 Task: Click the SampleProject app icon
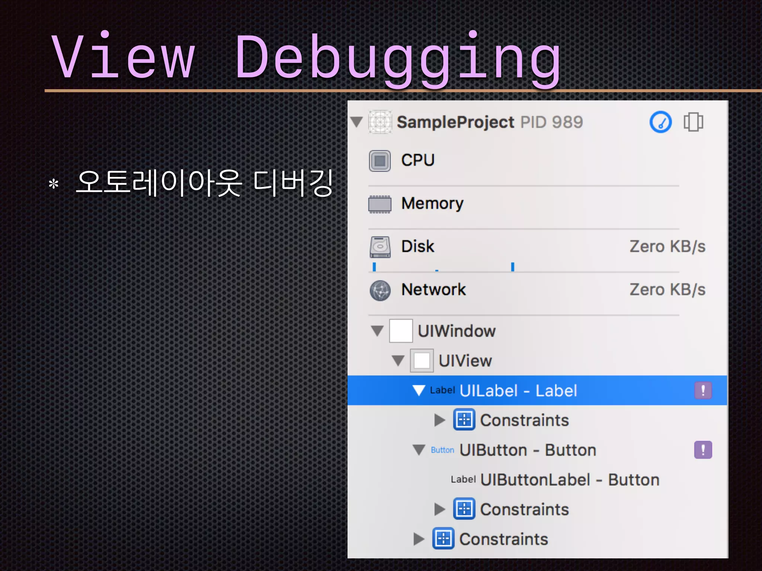[380, 122]
